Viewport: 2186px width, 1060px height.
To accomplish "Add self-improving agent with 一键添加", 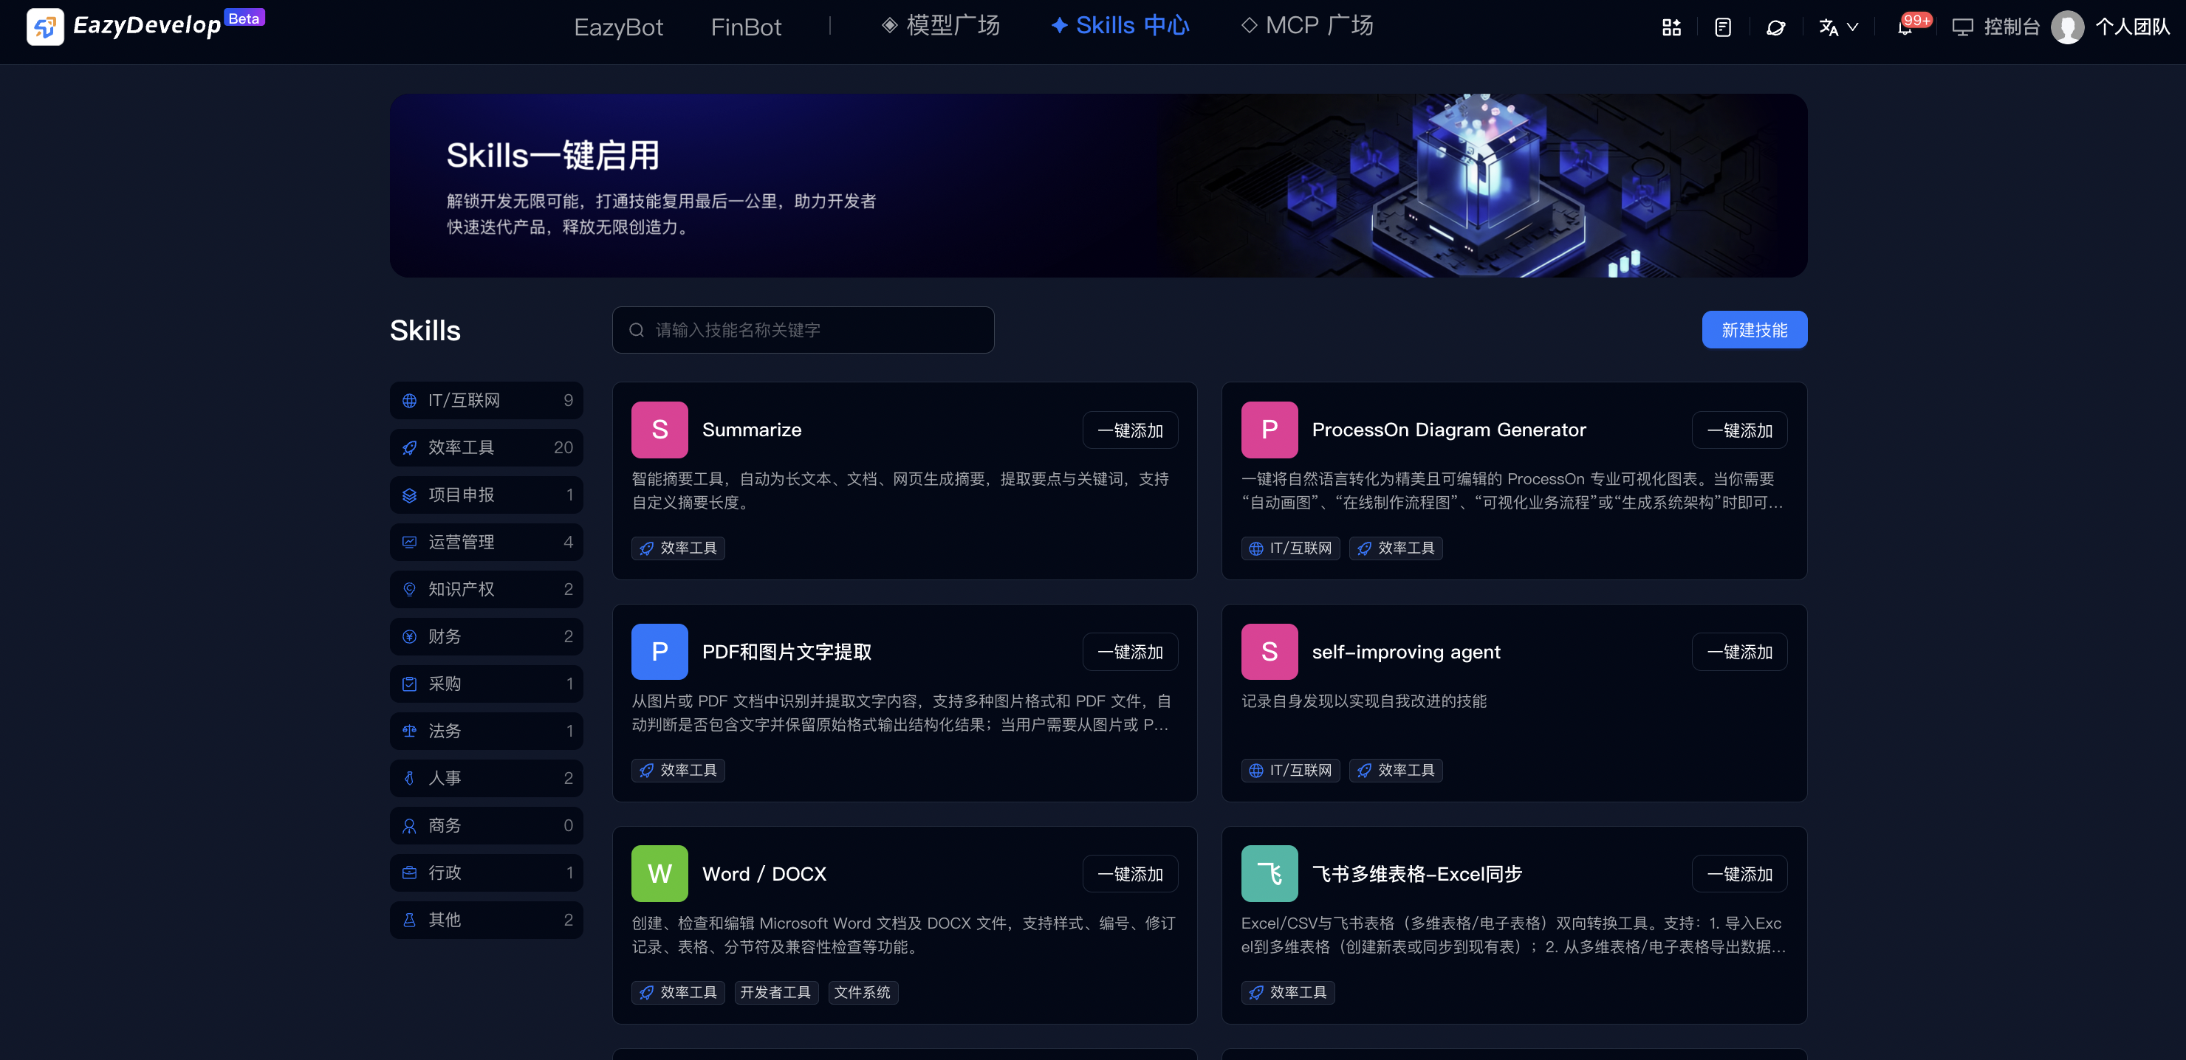I will click(x=1740, y=652).
